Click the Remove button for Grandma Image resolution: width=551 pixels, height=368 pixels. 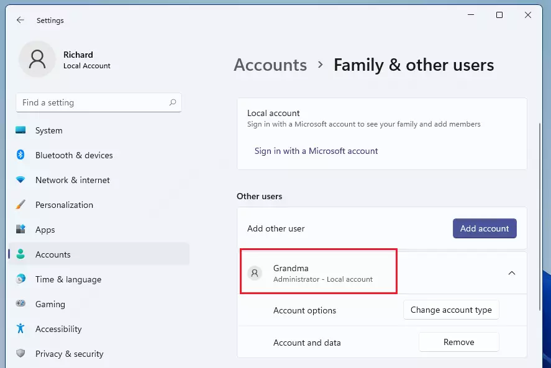click(458, 342)
